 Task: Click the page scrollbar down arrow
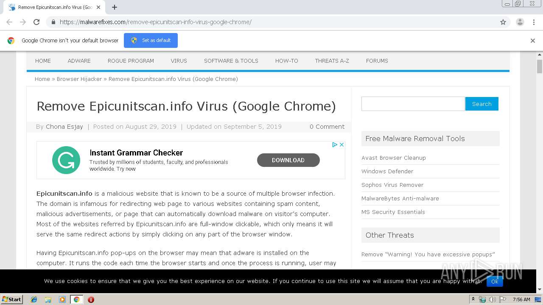[540, 290]
